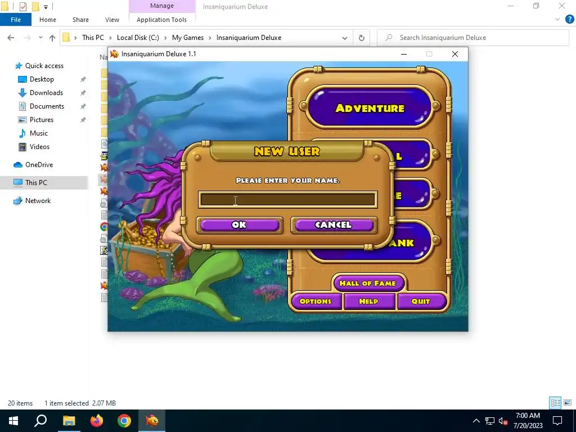576x432 pixels.
Task: Refresh the Insaniquarium Deluxe folder
Action: tap(362, 38)
